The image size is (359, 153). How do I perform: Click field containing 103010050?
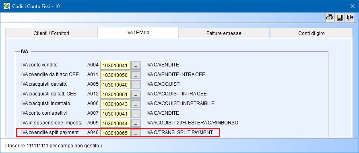pos(116,75)
